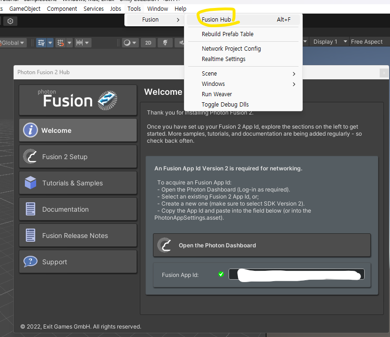
Task: Click the Support speech bubble icon
Action: (x=31, y=261)
